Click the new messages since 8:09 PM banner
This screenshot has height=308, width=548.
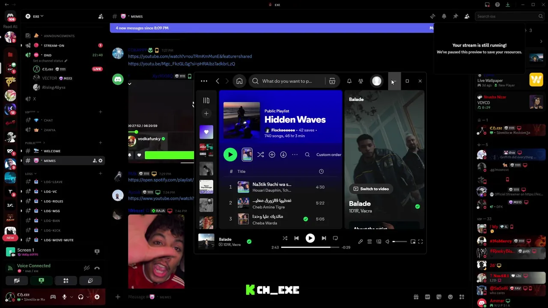tap(272, 28)
